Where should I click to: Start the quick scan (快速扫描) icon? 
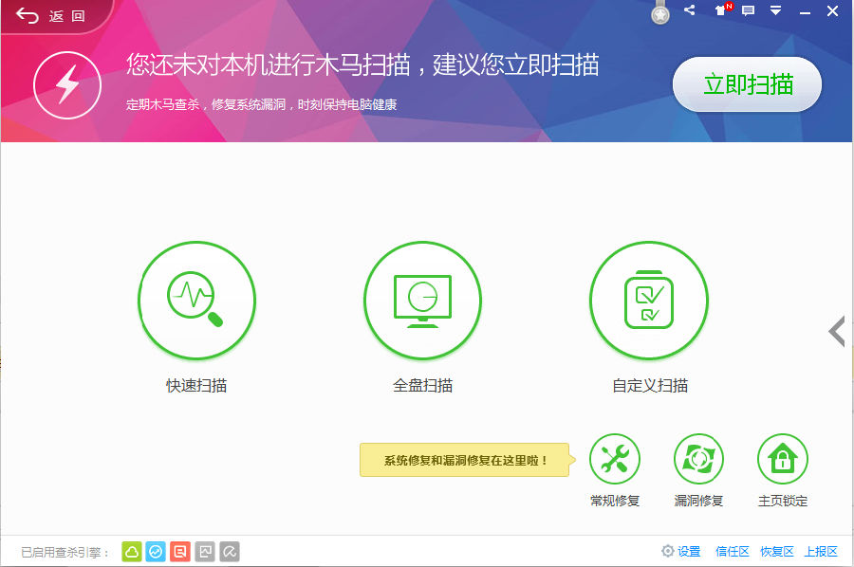pyautogui.click(x=196, y=301)
